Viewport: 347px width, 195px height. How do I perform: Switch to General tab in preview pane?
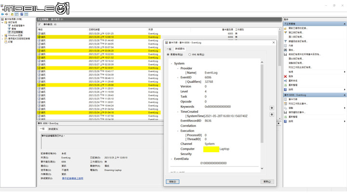pos(42,129)
